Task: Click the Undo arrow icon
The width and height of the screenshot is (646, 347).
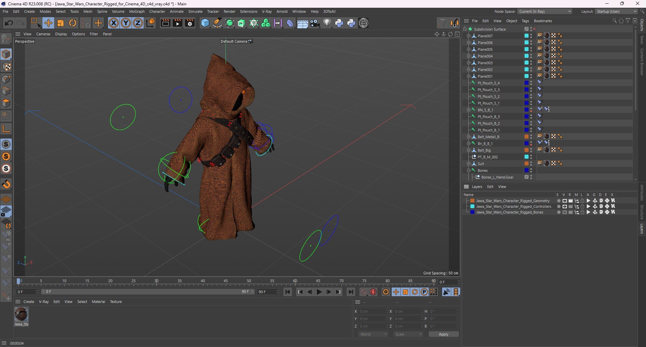Action: coord(9,23)
